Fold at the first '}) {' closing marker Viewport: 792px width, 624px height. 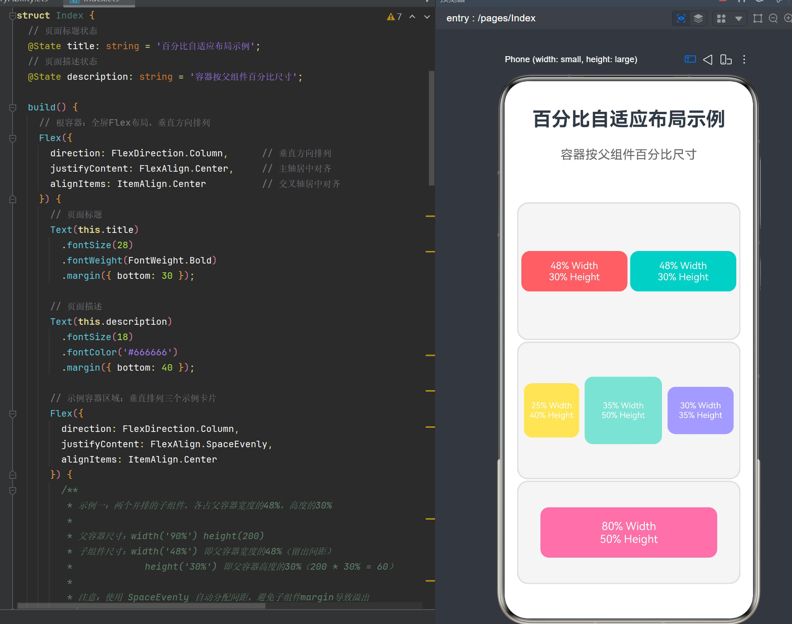coord(13,199)
